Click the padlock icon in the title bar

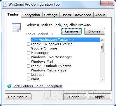5,4
